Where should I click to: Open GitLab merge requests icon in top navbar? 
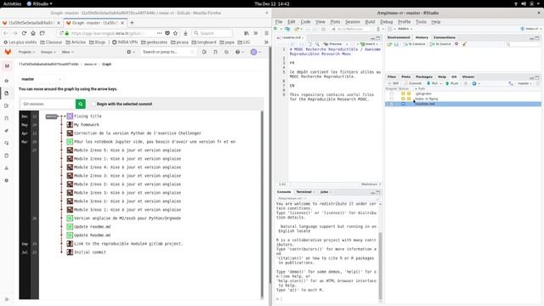pos(215,52)
